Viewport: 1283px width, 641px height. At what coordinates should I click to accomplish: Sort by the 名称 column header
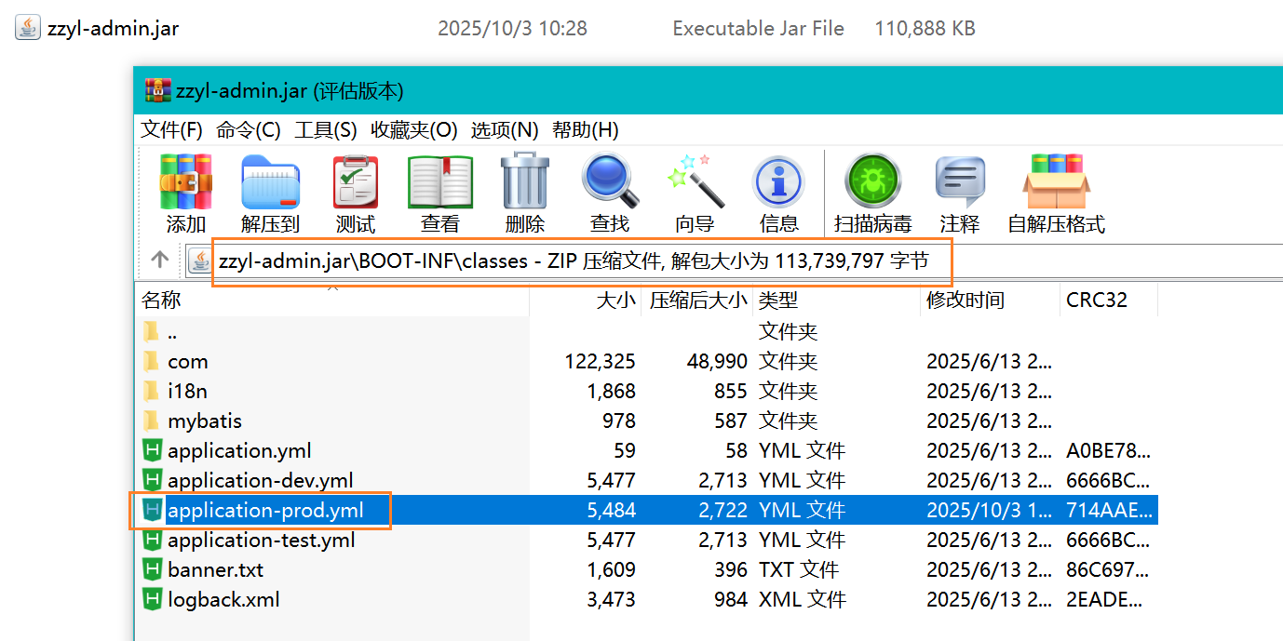pyautogui.click(x=332, y=300)
